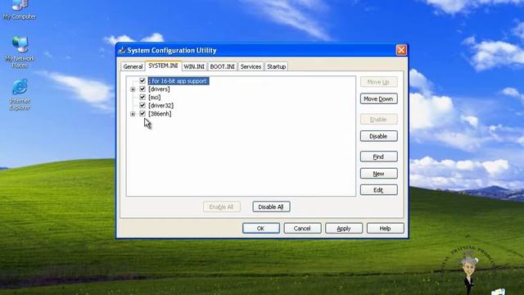The width and height of the screenshot is (524, 295).
Task: Select the [driver32] entry text
Action: tap(160, 106)
